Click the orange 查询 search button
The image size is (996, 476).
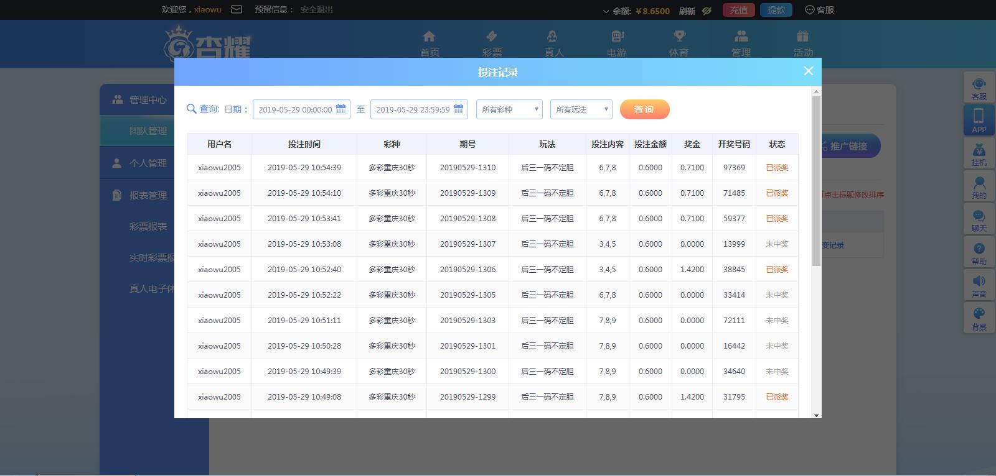644,109
